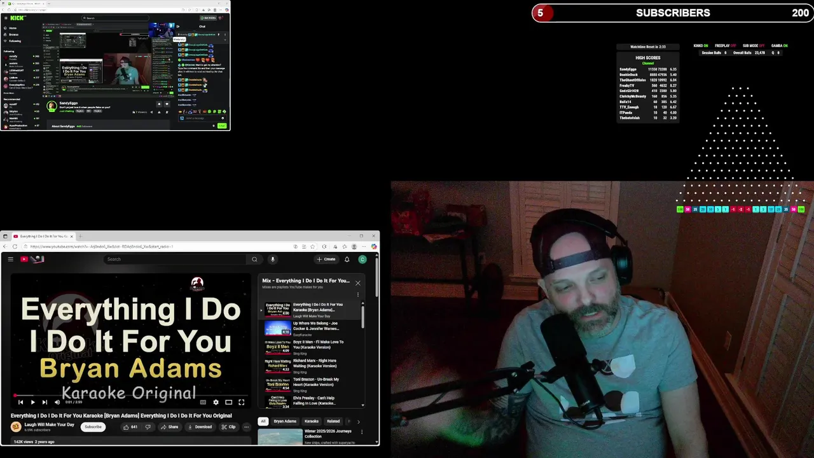Open YouTube notifications bell
This screenshot has width=814, height=458.
point(347,259)
